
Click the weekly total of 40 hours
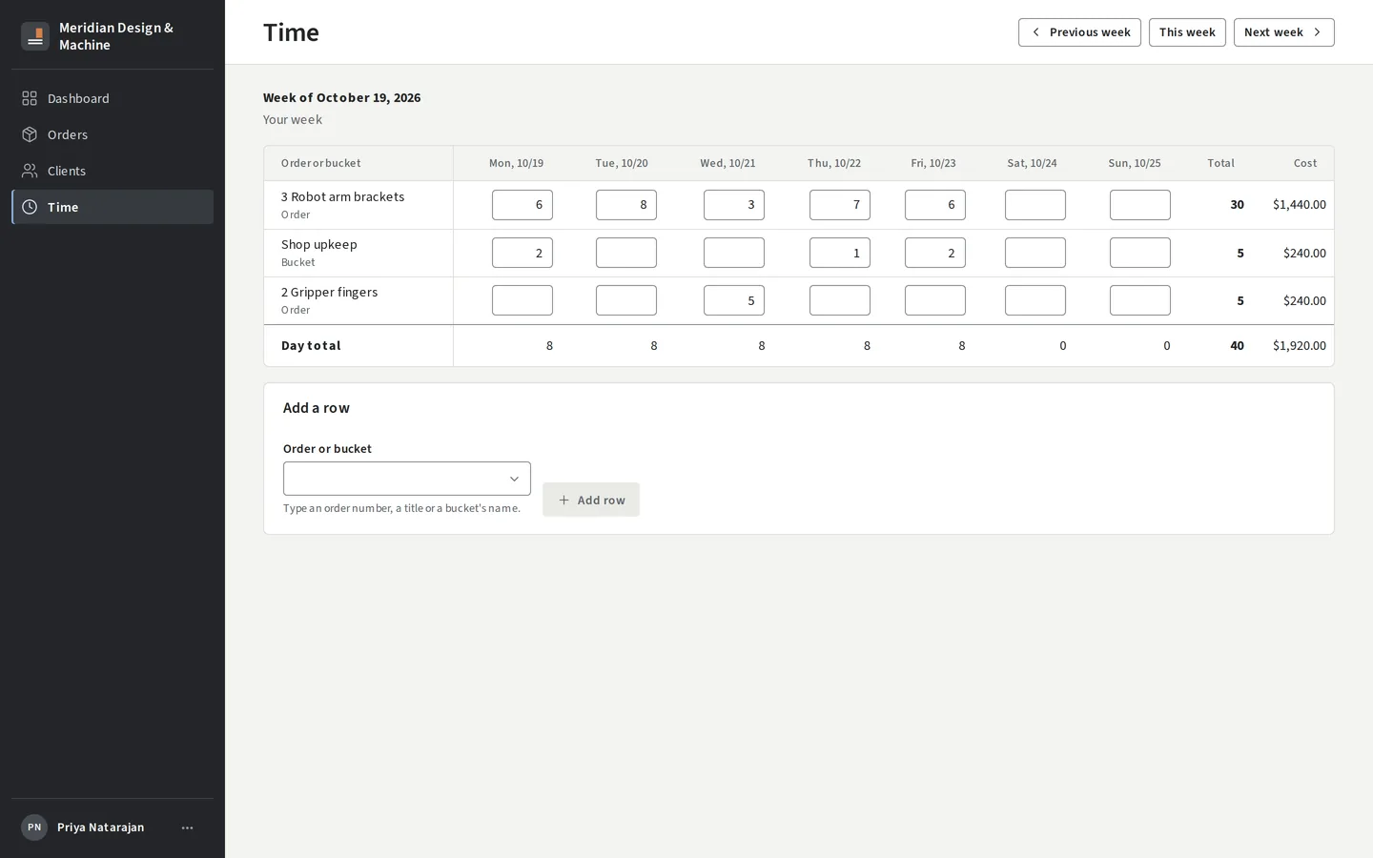coord(1237,346)
